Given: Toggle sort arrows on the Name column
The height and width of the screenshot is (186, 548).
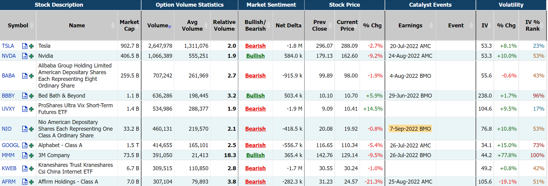Looking at the screenshot, I should 113,26.
